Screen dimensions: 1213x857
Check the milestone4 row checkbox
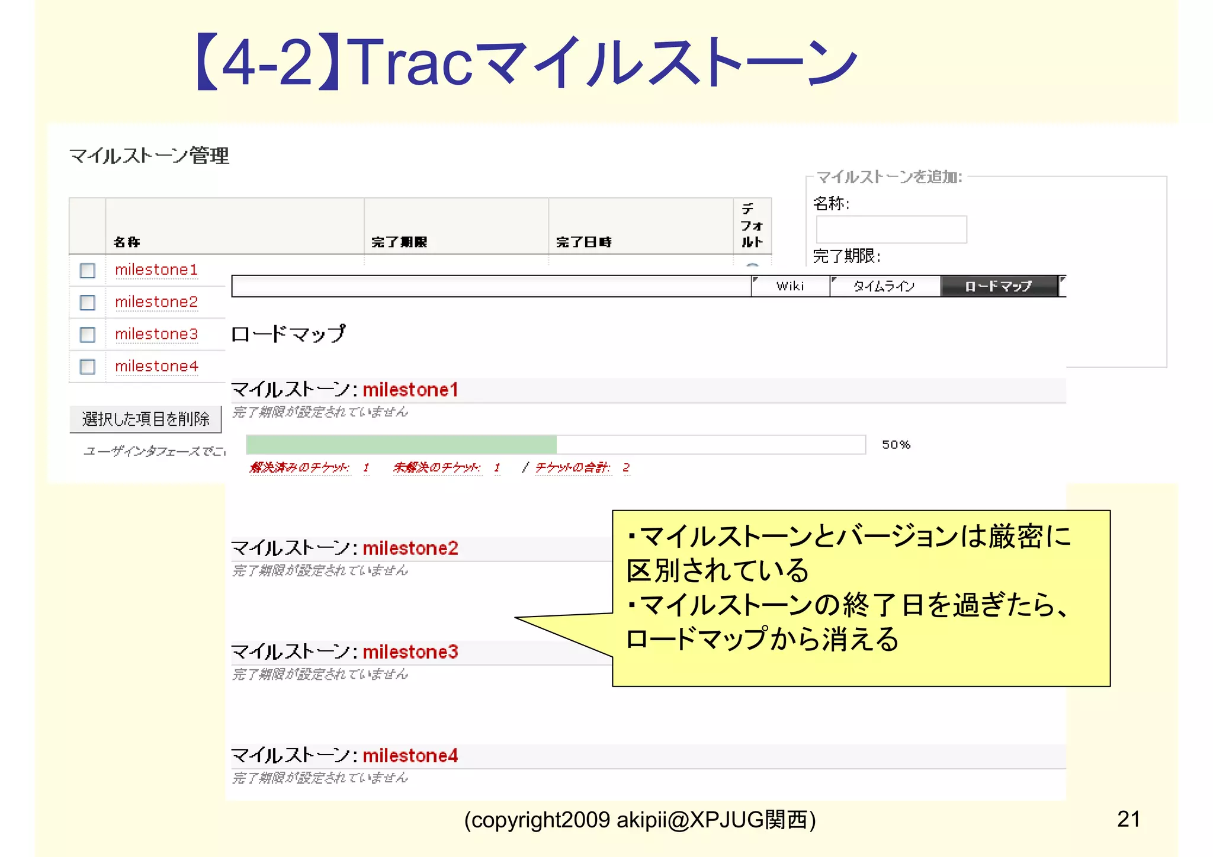click(87, 367)
